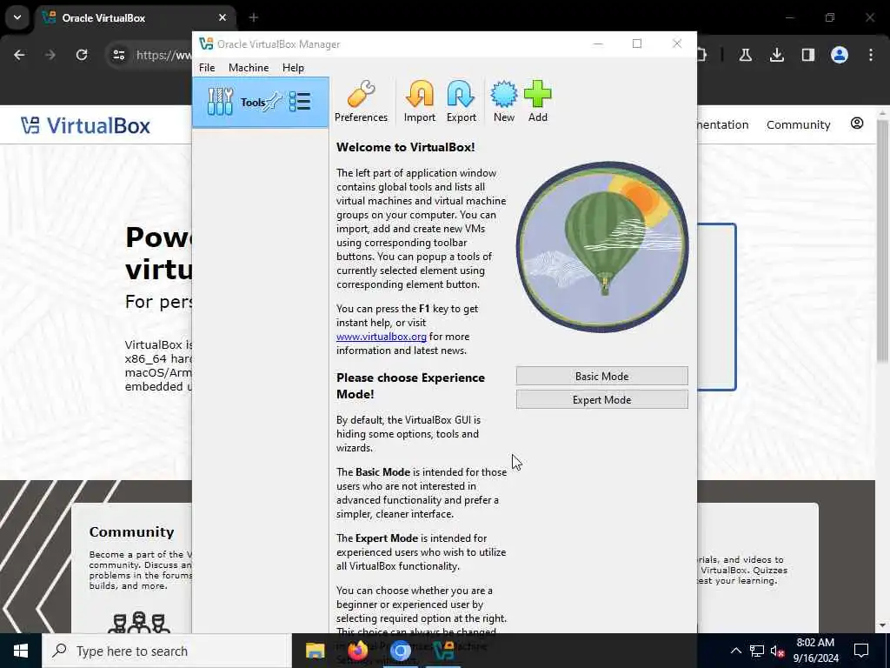The height and width of the screenshot is (668, 890).
Task: Choose Expert Mode
Action: click(x=601, y=399)
